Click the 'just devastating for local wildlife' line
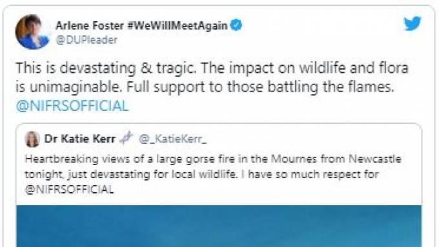Image resolution: width=439 pixels, height=247 pixels. [x=152, y=174]
